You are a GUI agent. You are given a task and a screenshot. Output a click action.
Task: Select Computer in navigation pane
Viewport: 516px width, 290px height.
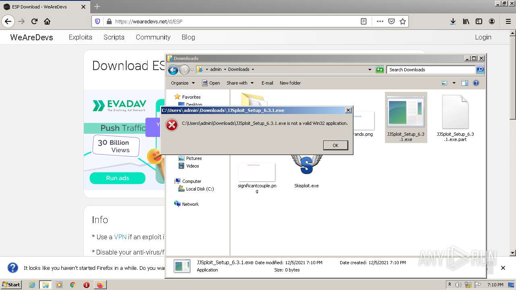coord(191,181)
